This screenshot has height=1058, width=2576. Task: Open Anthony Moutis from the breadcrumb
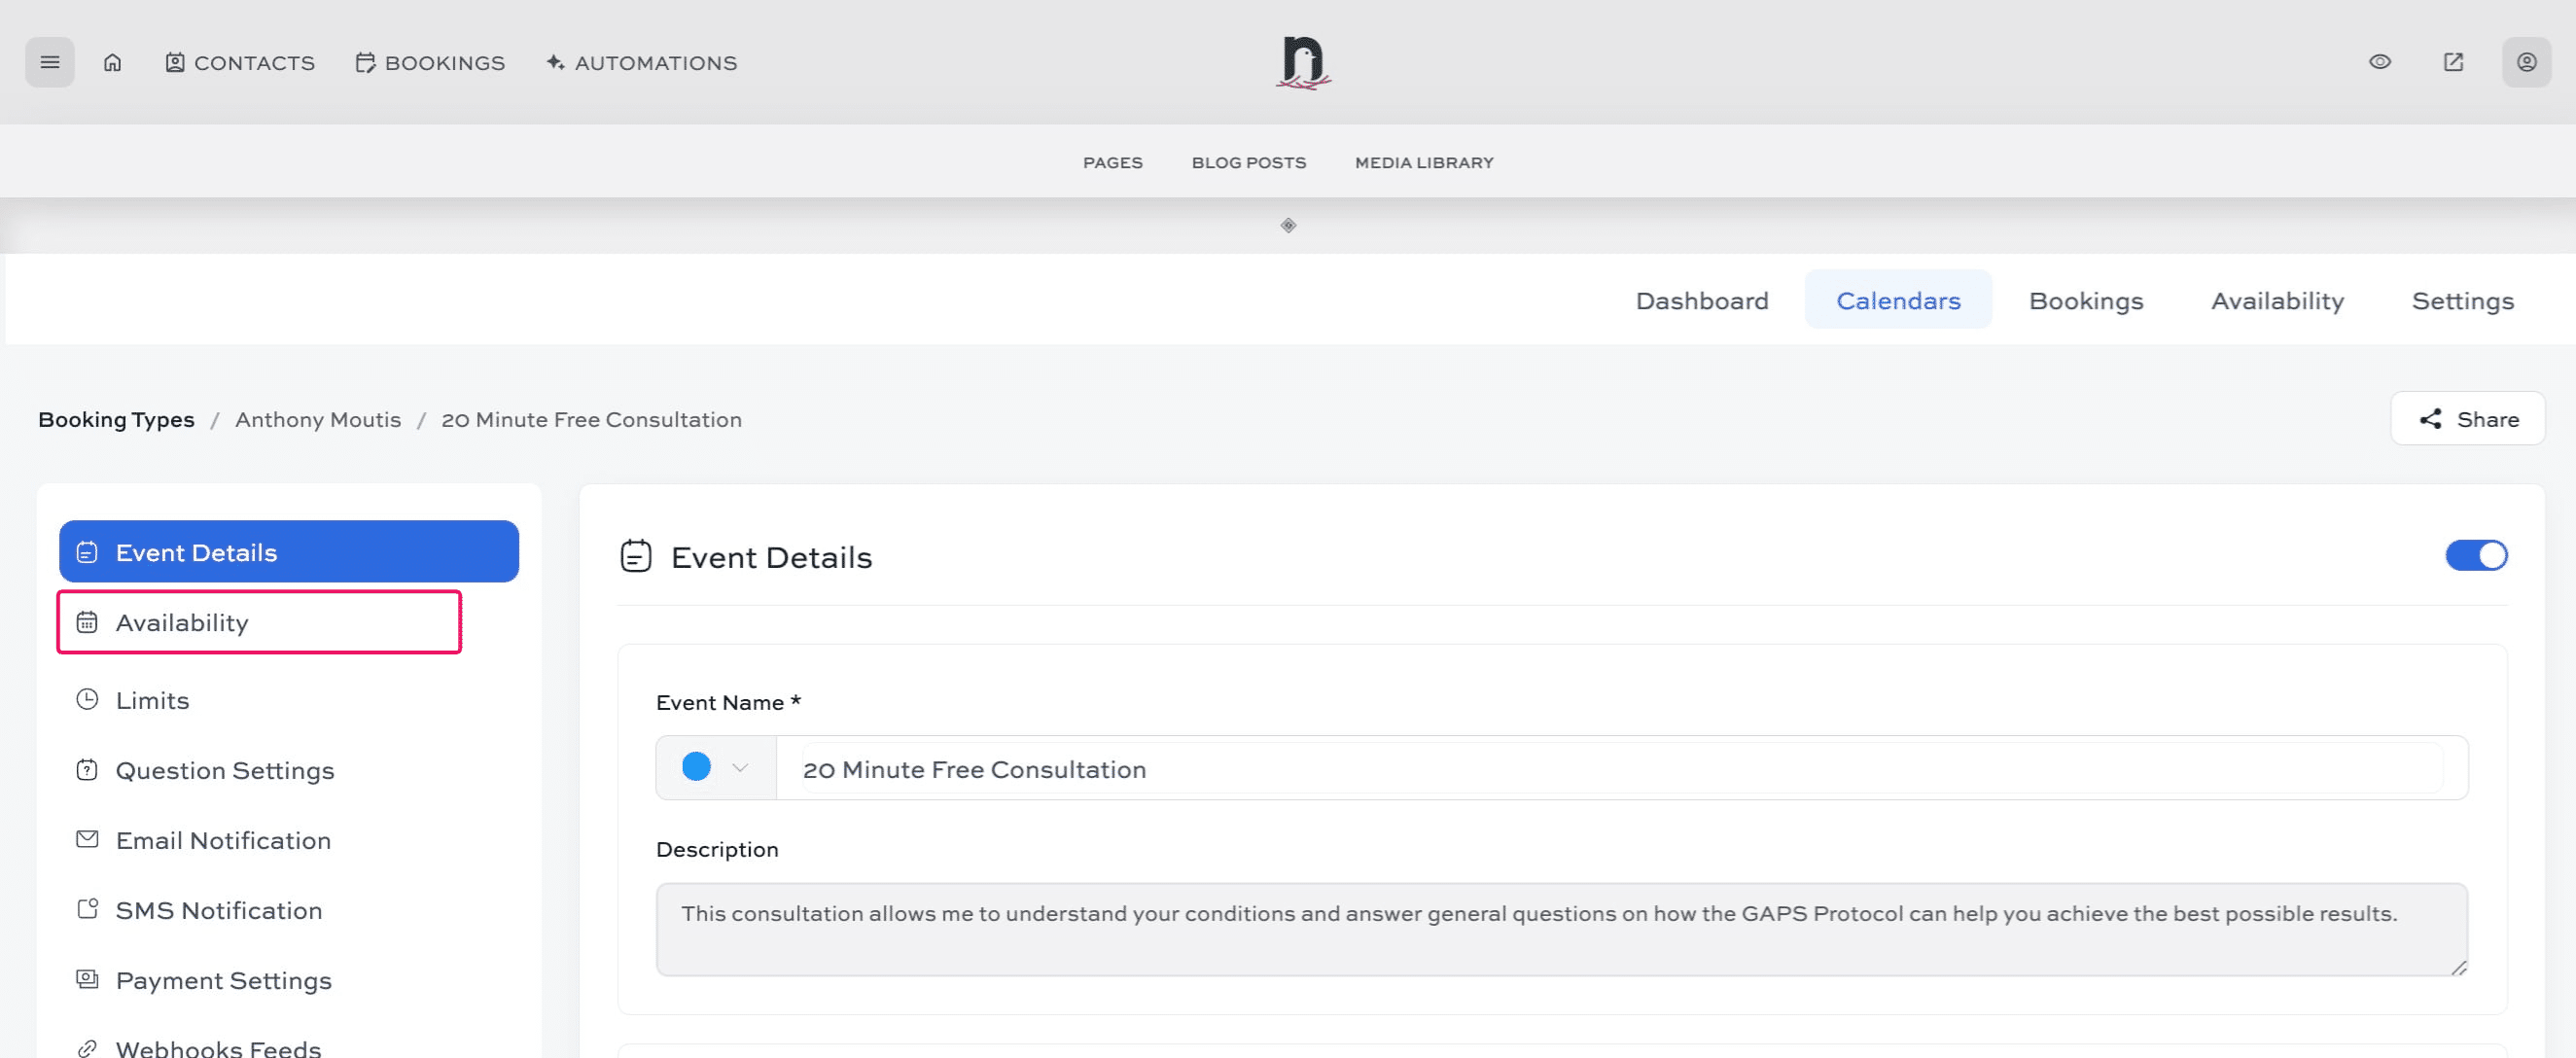[x=318, y=419]
